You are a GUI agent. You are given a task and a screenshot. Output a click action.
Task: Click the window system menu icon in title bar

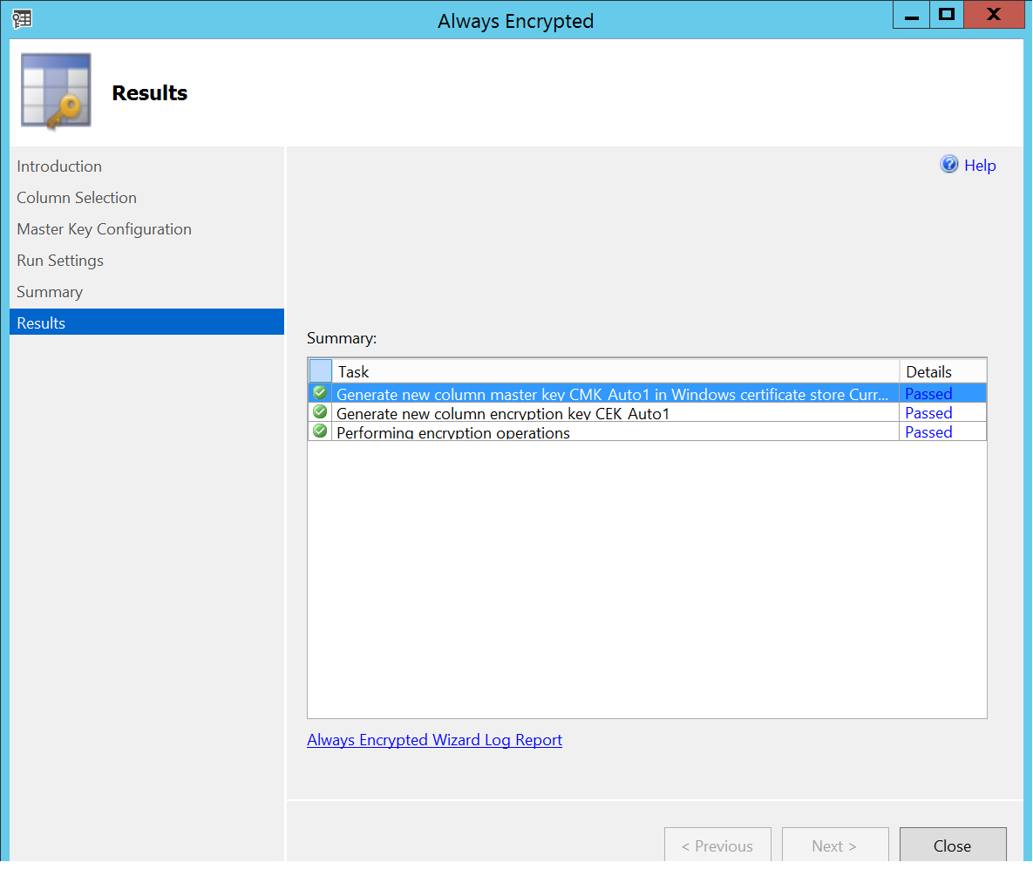[22, 19]
